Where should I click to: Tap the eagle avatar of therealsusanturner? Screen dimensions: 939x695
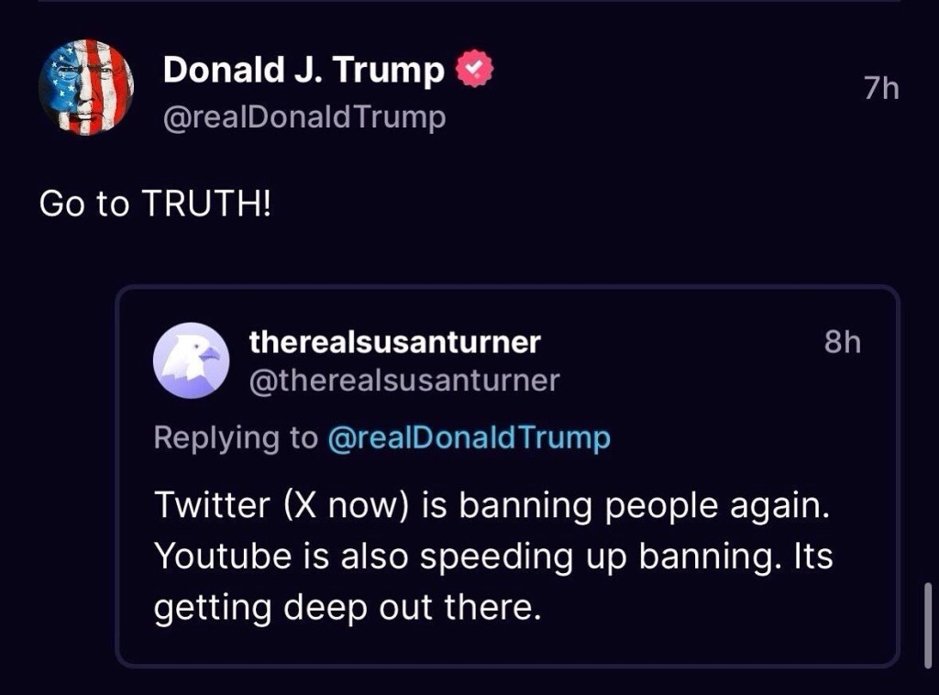(x=191, y=360)
